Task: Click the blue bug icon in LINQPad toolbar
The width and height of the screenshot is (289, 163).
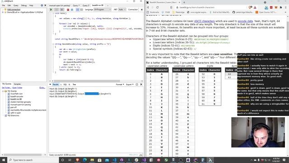Action: coord(72,10)
